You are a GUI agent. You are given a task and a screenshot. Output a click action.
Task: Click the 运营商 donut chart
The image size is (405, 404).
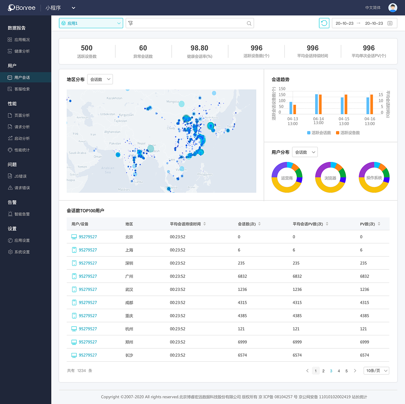[287, 177]
